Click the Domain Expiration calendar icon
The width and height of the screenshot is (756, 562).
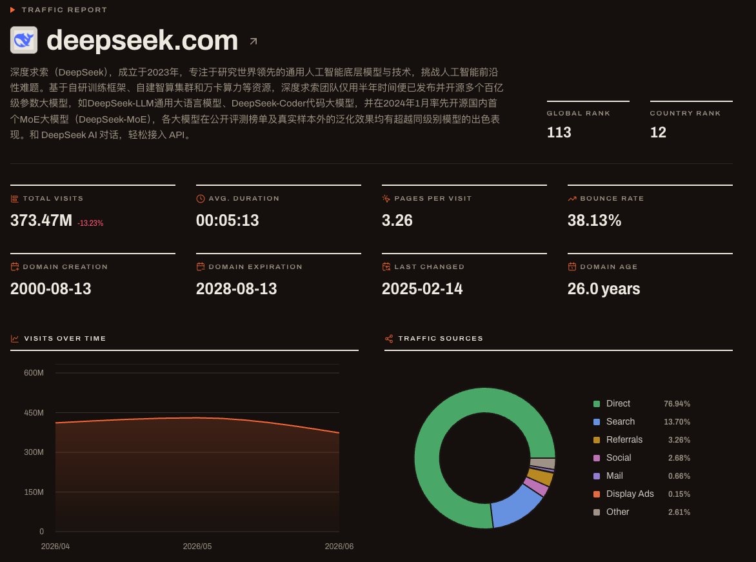(x=201, y=266)
